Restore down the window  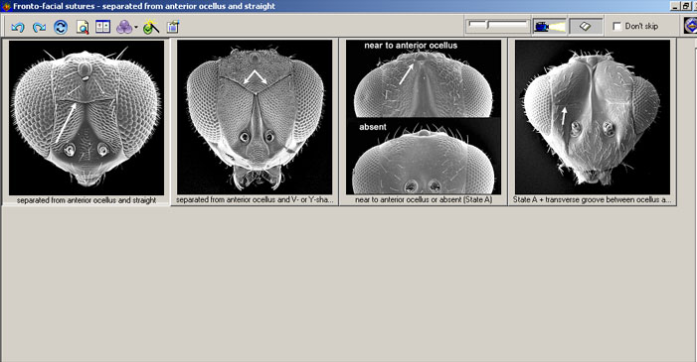click(x=686, y=6)
